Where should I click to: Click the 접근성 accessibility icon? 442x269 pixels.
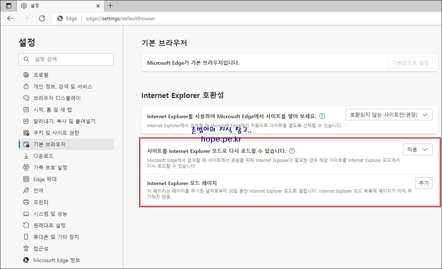tap(26, 248)
